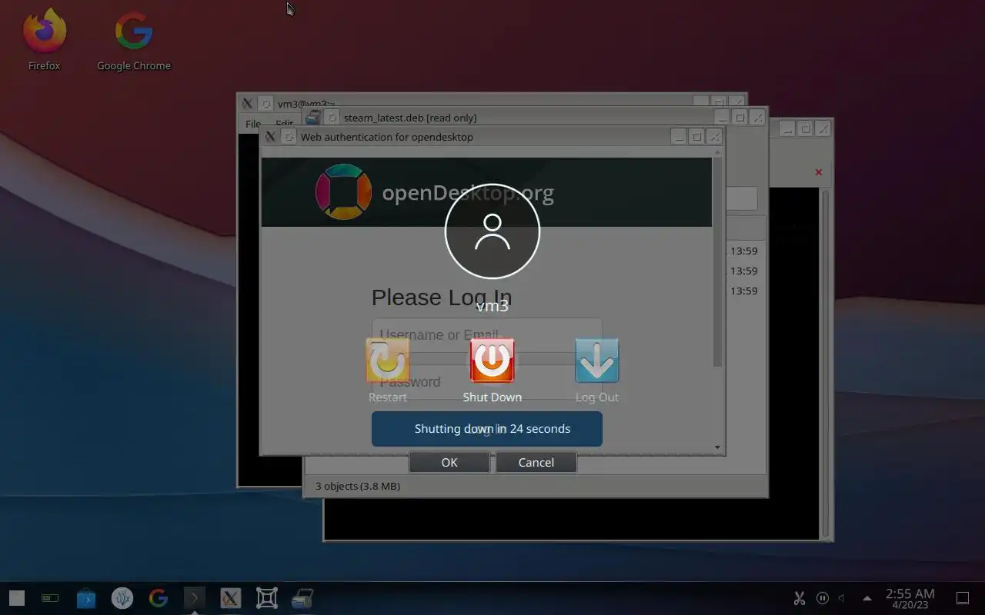Screen dimensions: 985x615
Task: Open the Discover store taskbar icon
Action: click(x=86, y=598)
